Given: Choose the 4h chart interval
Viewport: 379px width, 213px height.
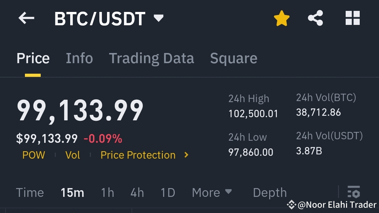Looking at the screenshot, I should 137,193.
